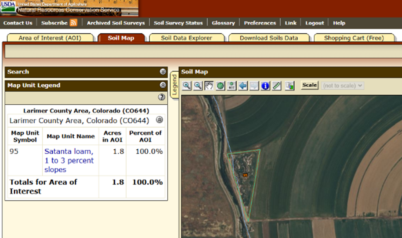Click Map Unit Symbol column header
This screenshot has height=238, width=402.
(25, 136)
